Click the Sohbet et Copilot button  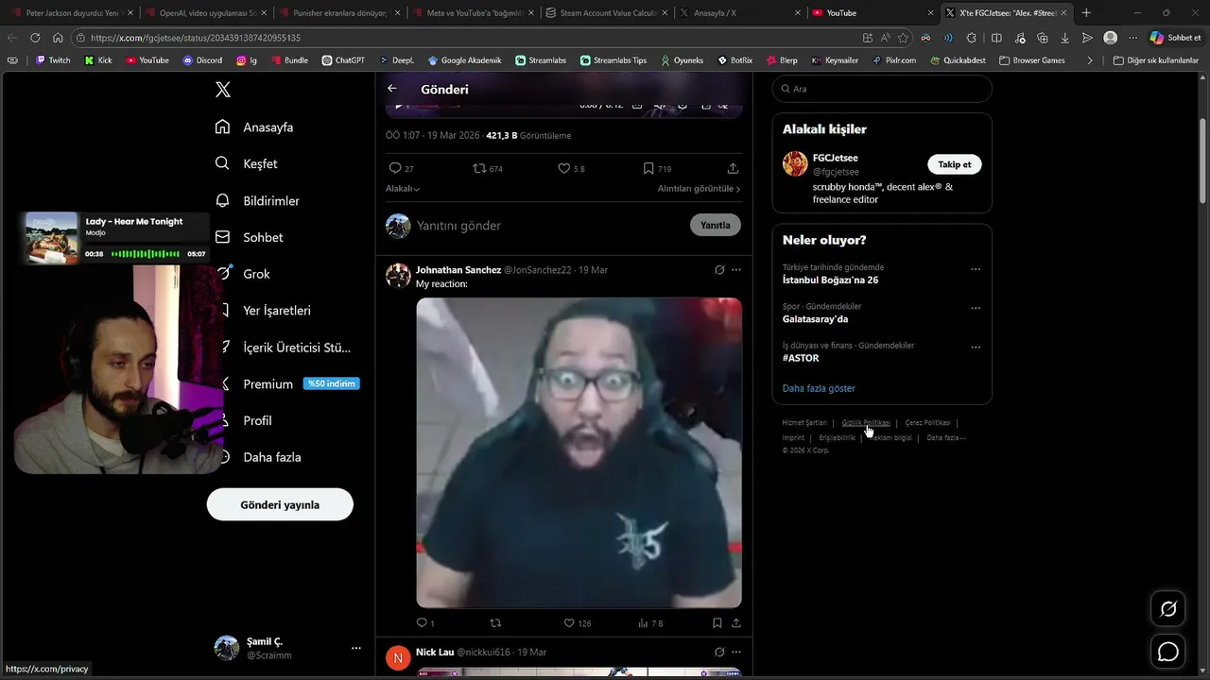[1175, 38]
